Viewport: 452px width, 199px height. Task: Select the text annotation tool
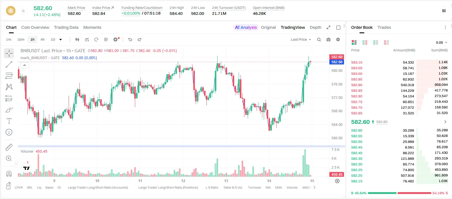tap(9, 121)
